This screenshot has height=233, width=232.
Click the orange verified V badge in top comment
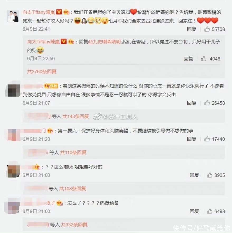[59, 12]
